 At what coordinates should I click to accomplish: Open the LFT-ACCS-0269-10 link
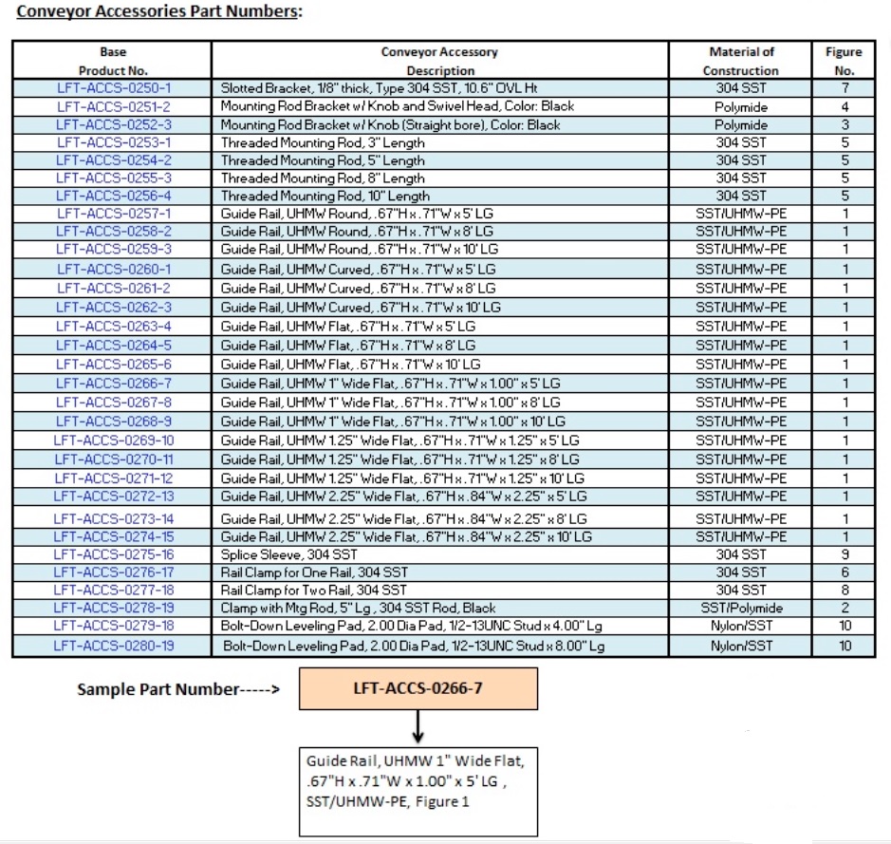pos(113,441)
